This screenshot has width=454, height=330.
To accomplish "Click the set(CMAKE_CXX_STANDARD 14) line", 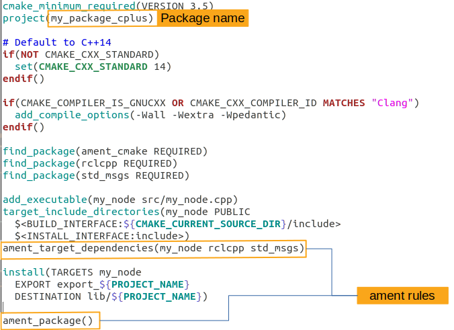I will pos(93,67).
